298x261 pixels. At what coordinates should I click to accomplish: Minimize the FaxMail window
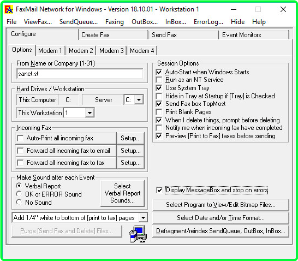coord(234,9)
